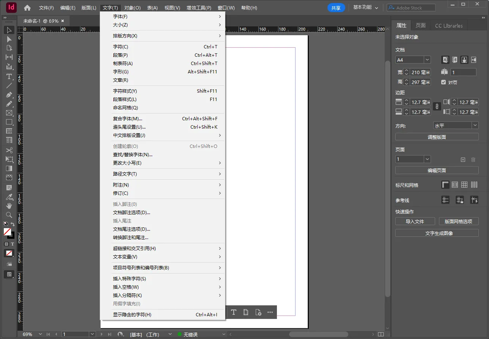The image size is (489, 339).
Task: Click the add new page icon
Action: (x=463, y=160)
